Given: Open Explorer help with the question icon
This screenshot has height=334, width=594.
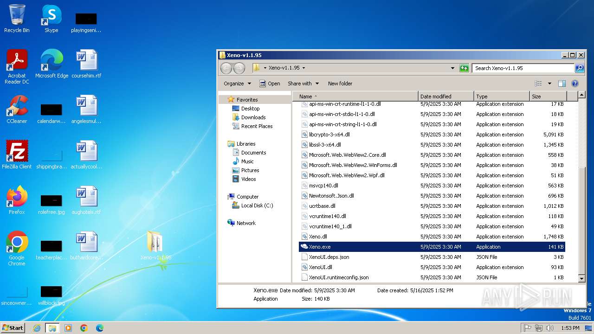Looking at the screenshot, I should (x=575, y=83).
